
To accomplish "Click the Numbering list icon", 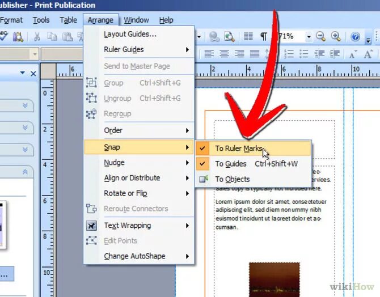I will [289, 54].
